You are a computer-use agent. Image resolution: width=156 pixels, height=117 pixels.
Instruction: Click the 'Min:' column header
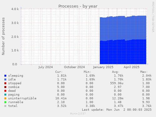coord(87,72)
